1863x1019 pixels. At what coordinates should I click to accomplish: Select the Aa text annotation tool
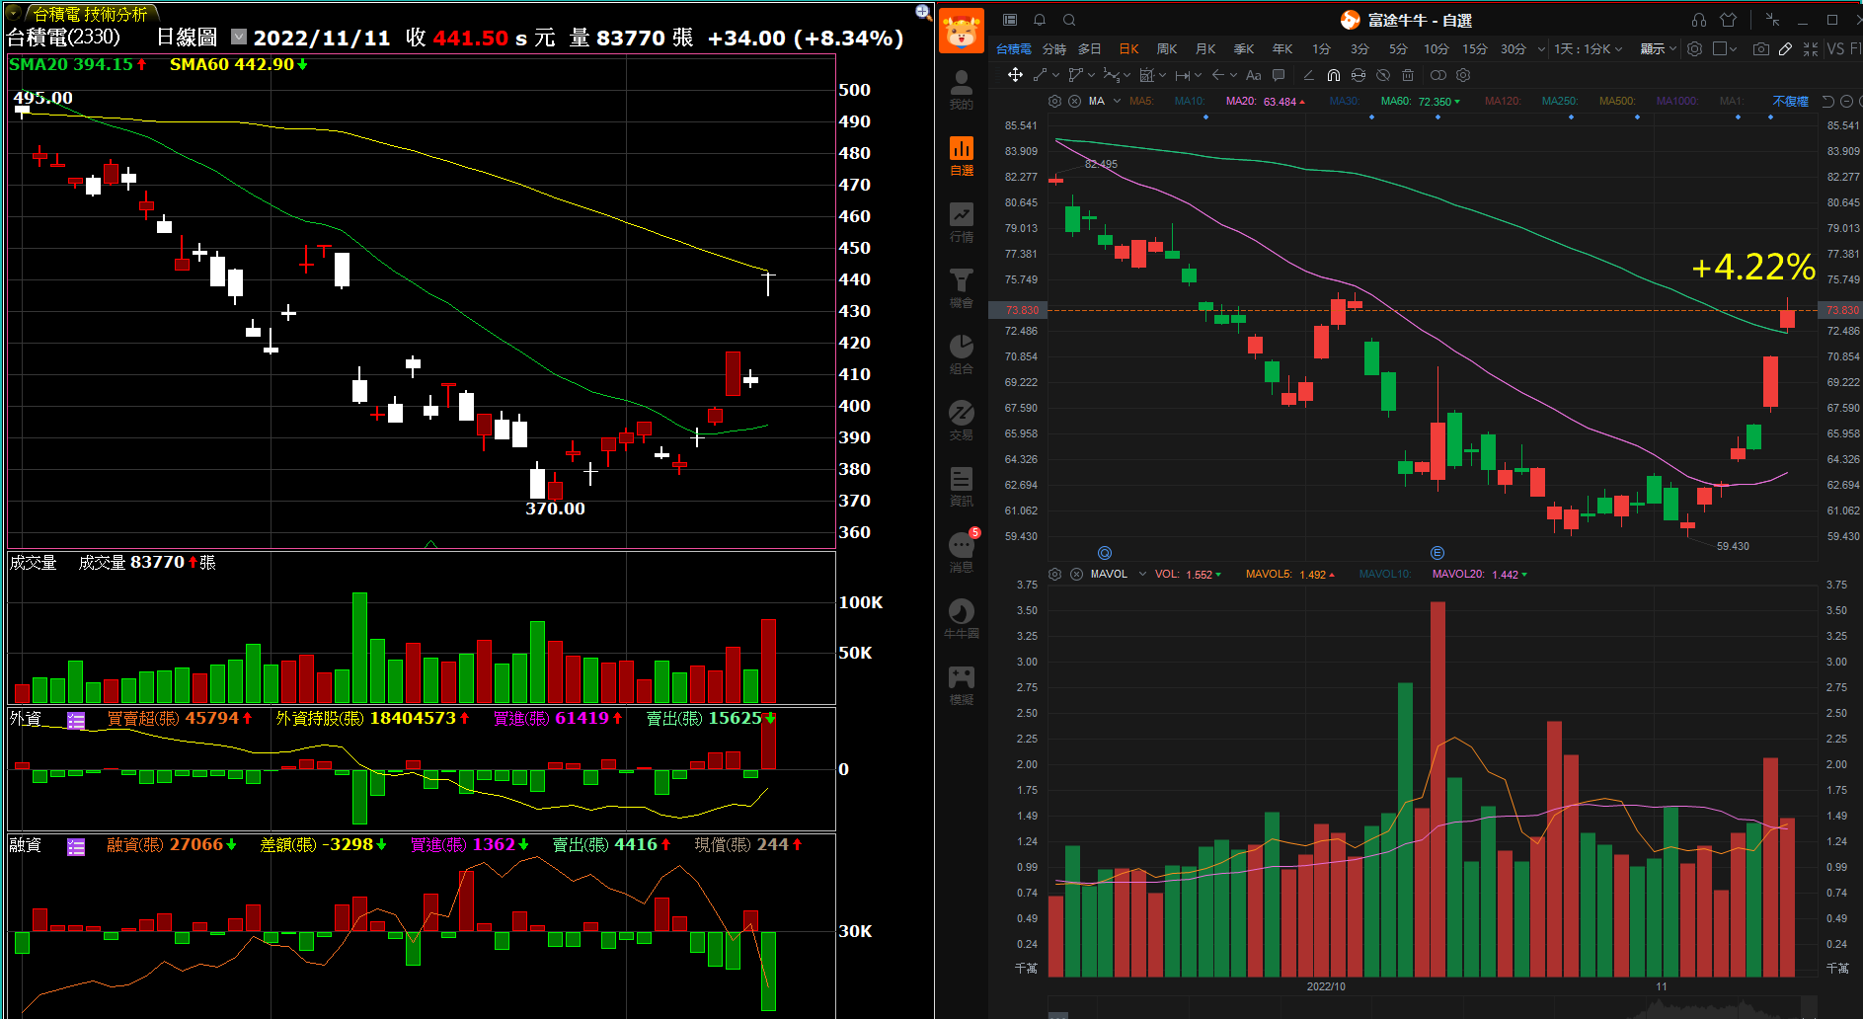pyautogui.click(x=1254, y=75)
